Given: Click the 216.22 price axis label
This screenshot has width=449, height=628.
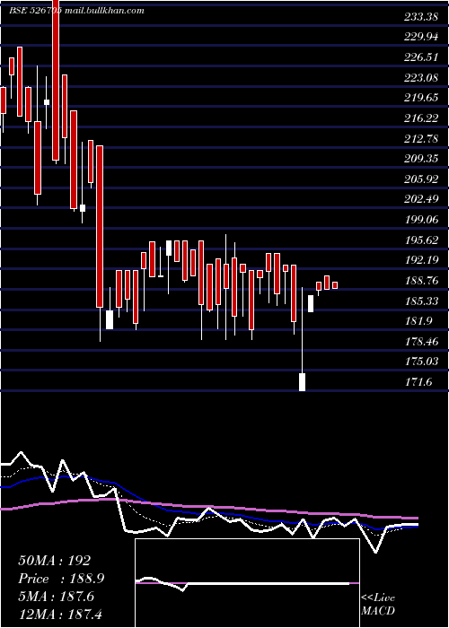Looking at the screenshot, I should [422, 118].
